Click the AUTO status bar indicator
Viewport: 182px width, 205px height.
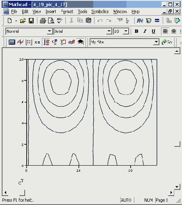[126, 200]
